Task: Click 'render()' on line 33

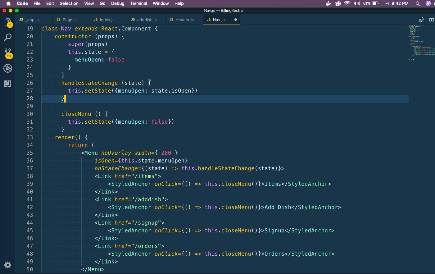Action: 68,137
